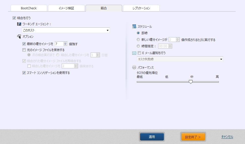
Task: Toggle 結合した増分イメージを 個保持する checkbox
Action: 29,66
